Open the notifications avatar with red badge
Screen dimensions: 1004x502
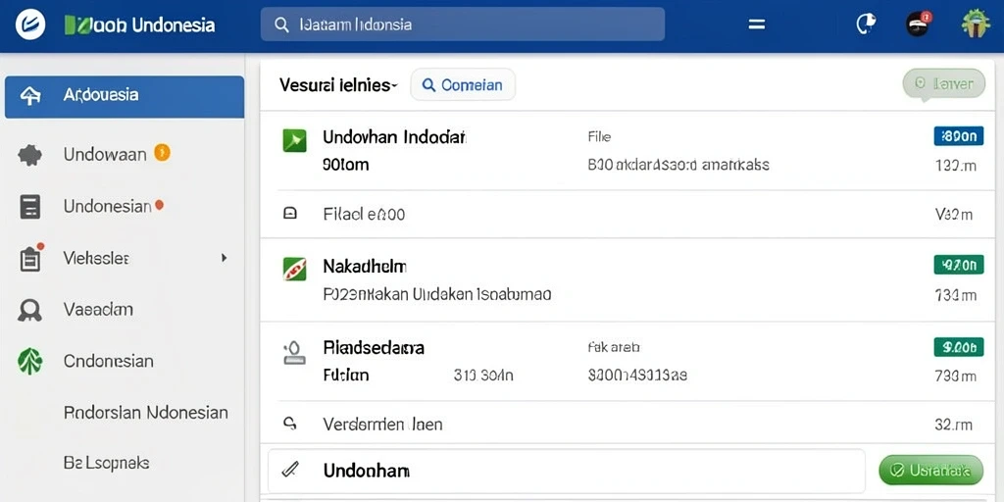pyautogui.click(x=918, y=25)
